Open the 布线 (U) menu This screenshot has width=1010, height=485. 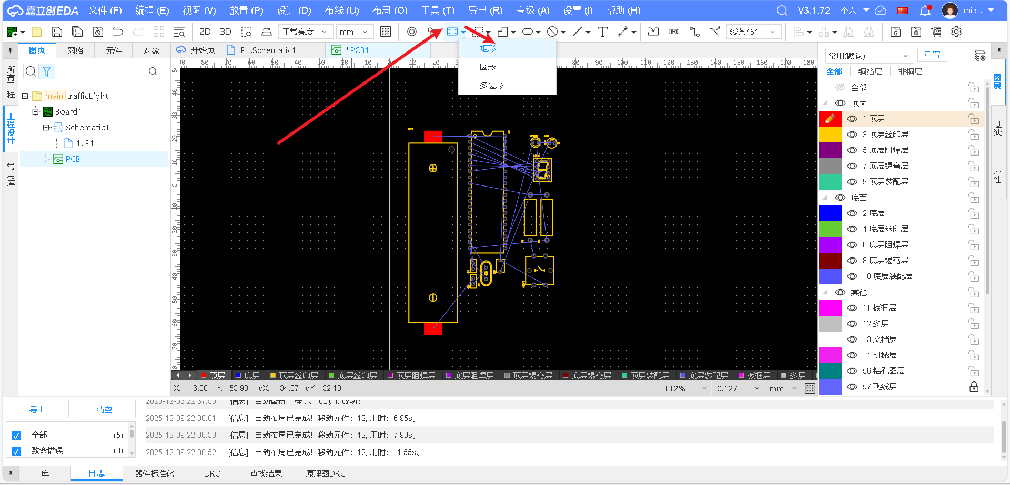tap(341, 11)
